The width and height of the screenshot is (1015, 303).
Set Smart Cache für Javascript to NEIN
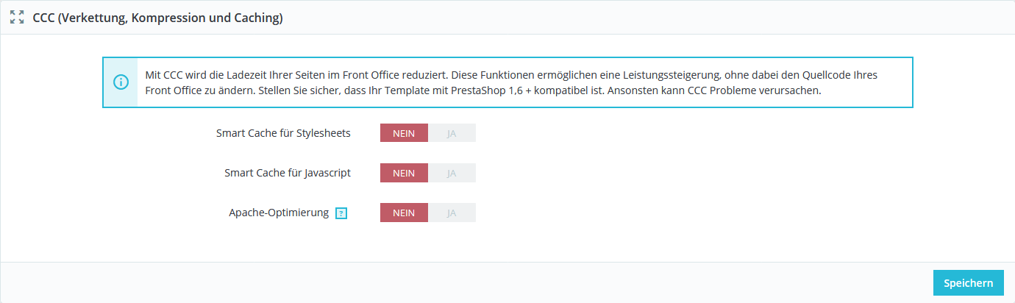[x=404, y=173]
